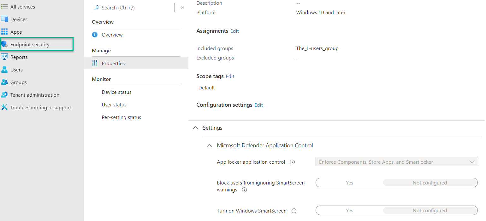
Task: Click the All services list icon
Action: point(4,7)
